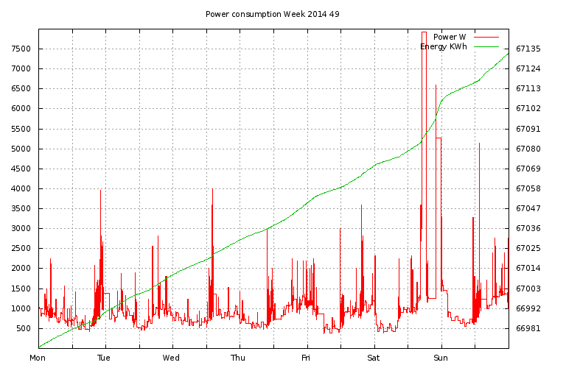Viewport: 566px width, 368px height.
Task: Click the 67014 right axis value
Action: [528, 268]
